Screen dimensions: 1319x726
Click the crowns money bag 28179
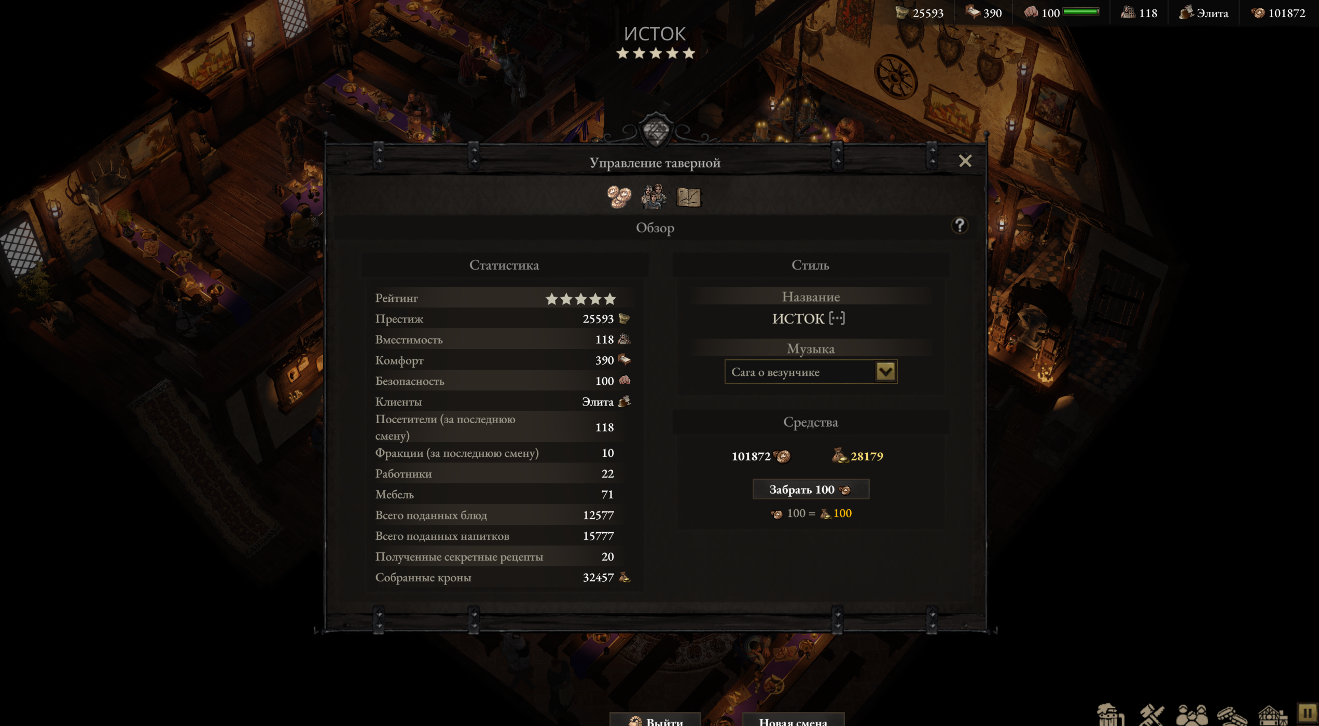[857, 456]
